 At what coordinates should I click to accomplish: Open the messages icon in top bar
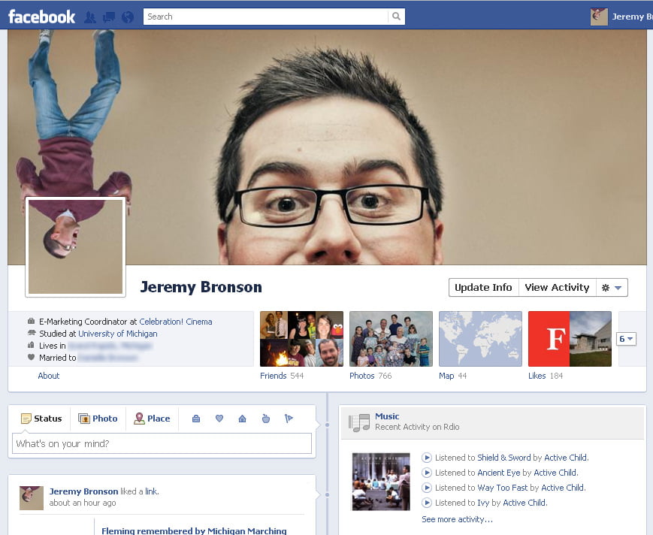[x=109, y=17]
